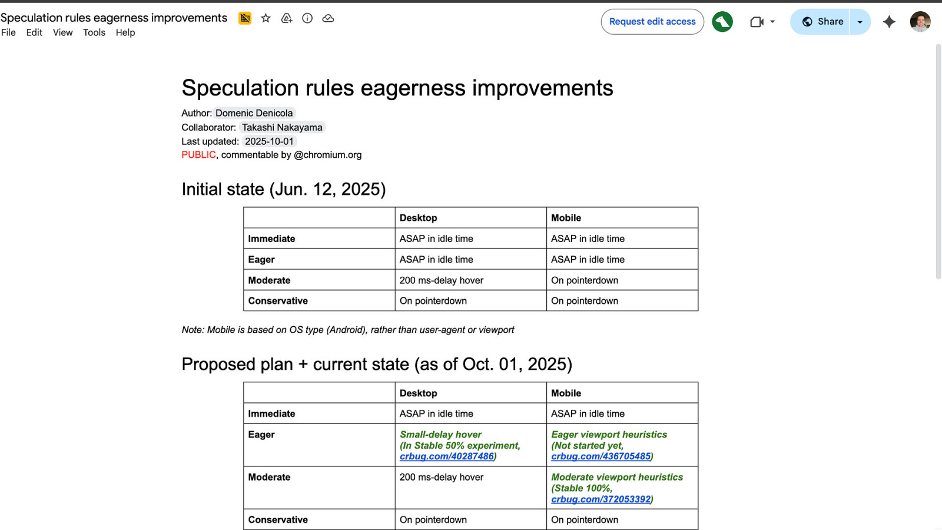Check the cloud document status icon

tap(329, 18)
